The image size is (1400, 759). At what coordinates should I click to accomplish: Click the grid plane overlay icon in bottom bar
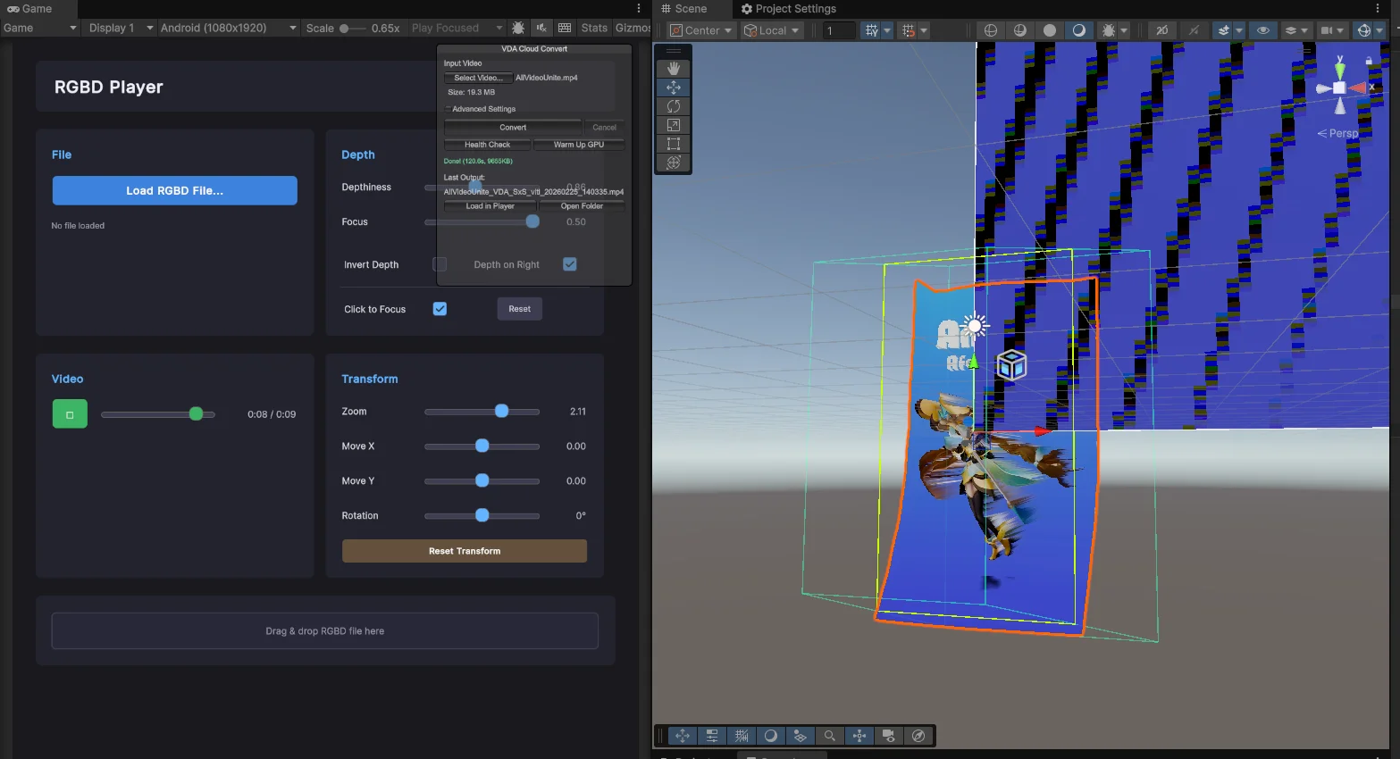[801, 736]
